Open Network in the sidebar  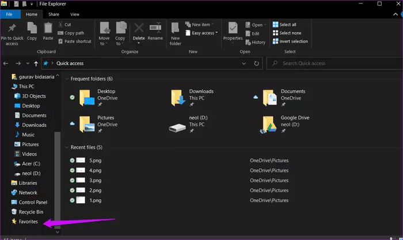pos(24,192)
